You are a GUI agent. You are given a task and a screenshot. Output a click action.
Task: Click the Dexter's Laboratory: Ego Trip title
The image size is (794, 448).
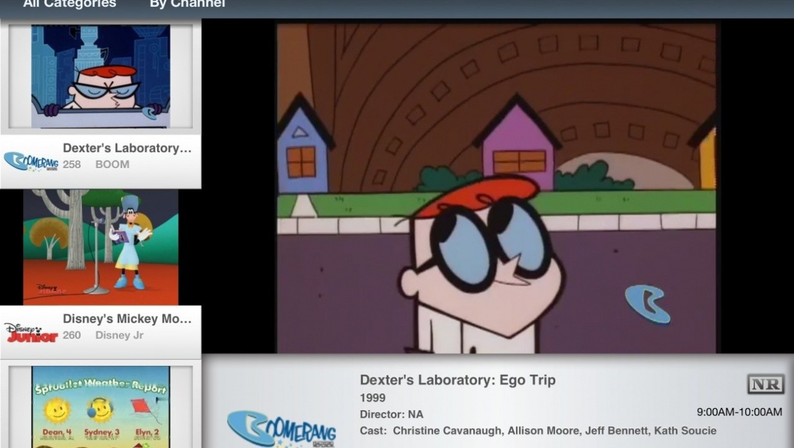458,380
